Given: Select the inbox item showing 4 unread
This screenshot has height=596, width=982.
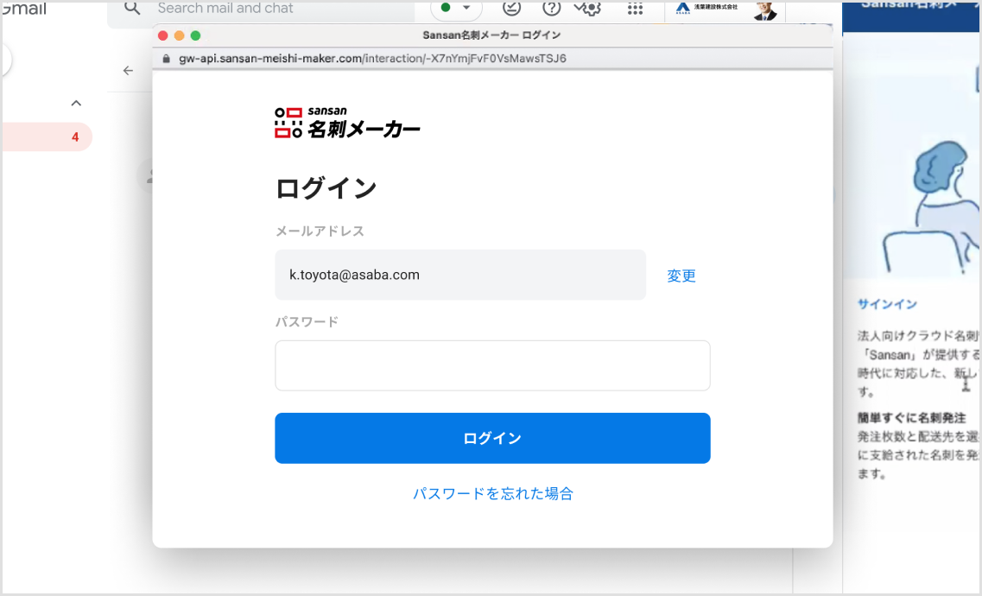Looking at the screenshot, I should [47, 137].
